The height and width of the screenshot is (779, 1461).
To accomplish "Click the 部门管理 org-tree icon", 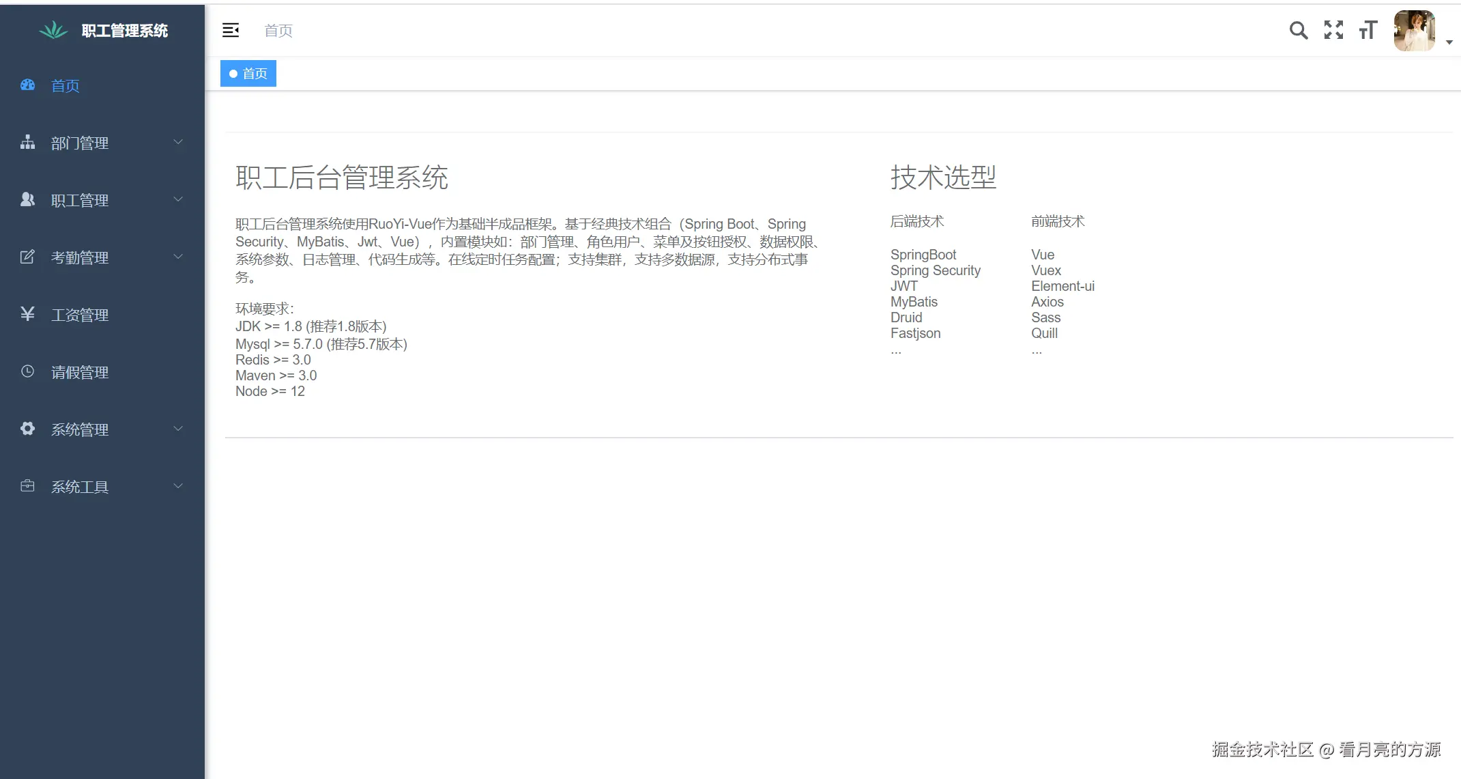I will pos(27,142).
